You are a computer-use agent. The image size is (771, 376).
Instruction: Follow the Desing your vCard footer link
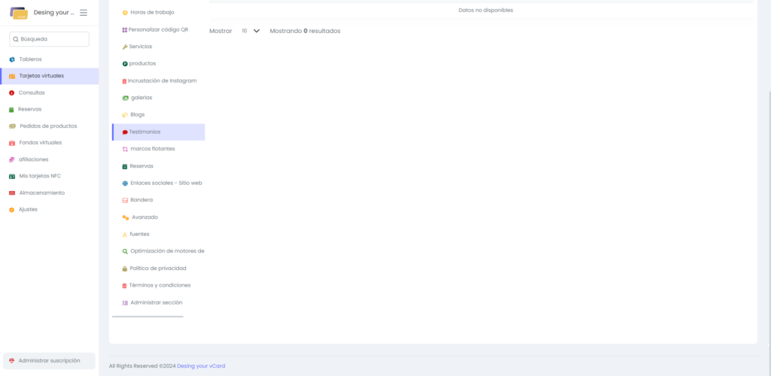201,366
